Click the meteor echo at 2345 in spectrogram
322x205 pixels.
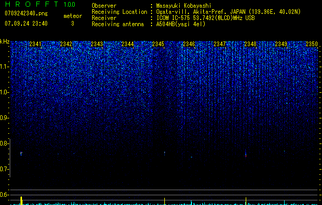(x=164, y=153)
